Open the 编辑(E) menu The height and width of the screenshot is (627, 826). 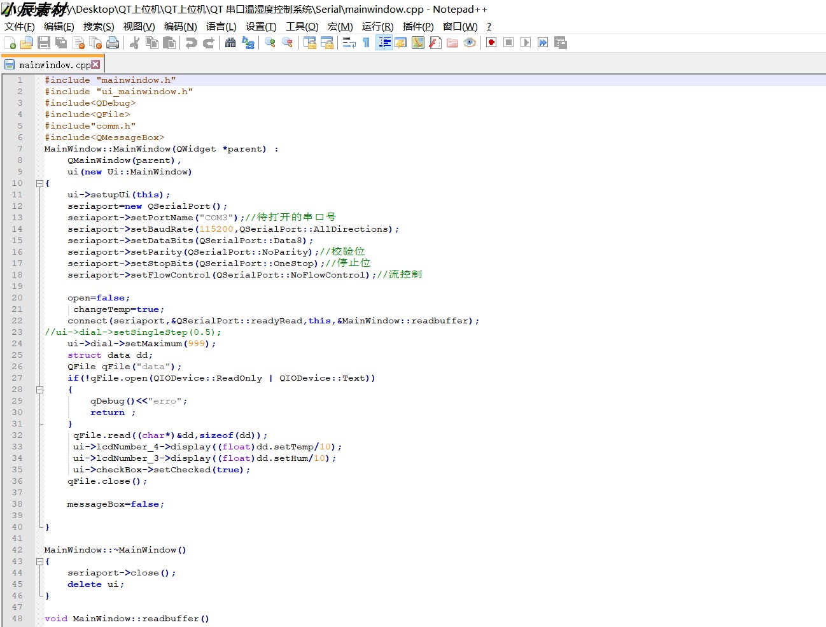59,27
